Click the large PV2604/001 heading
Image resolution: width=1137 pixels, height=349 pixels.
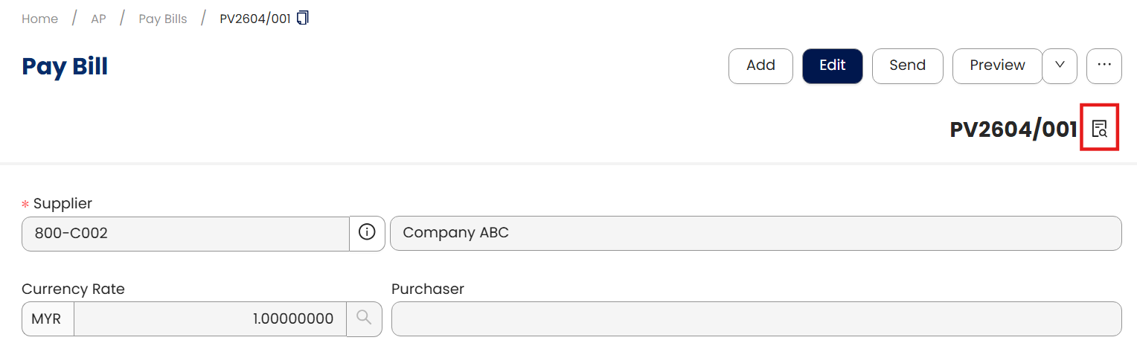(1013, 129)
